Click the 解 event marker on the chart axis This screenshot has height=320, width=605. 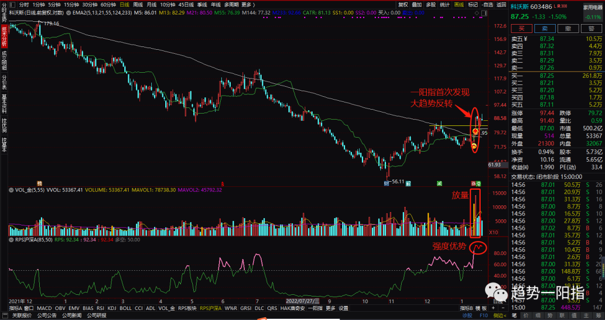coord(408,183)
